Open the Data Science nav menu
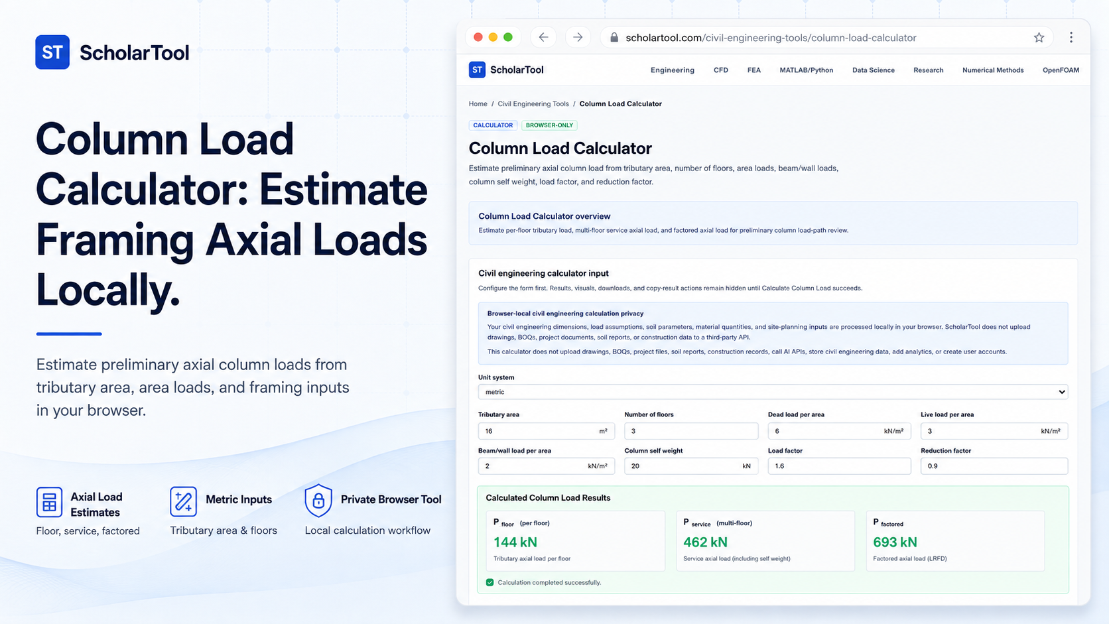The width and height of the screenshot is (1109, 624). (x=874, y=70)
